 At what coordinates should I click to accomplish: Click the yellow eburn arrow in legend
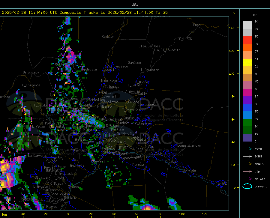247,164
